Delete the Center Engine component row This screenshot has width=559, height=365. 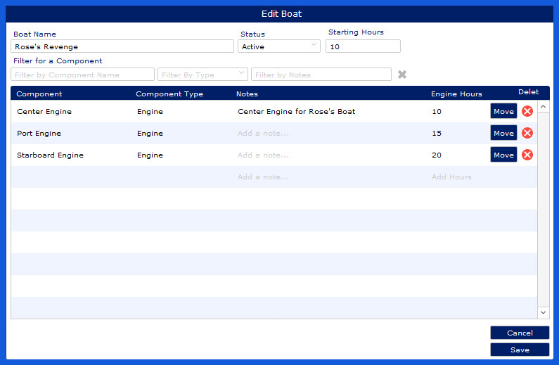pos(527,111)
